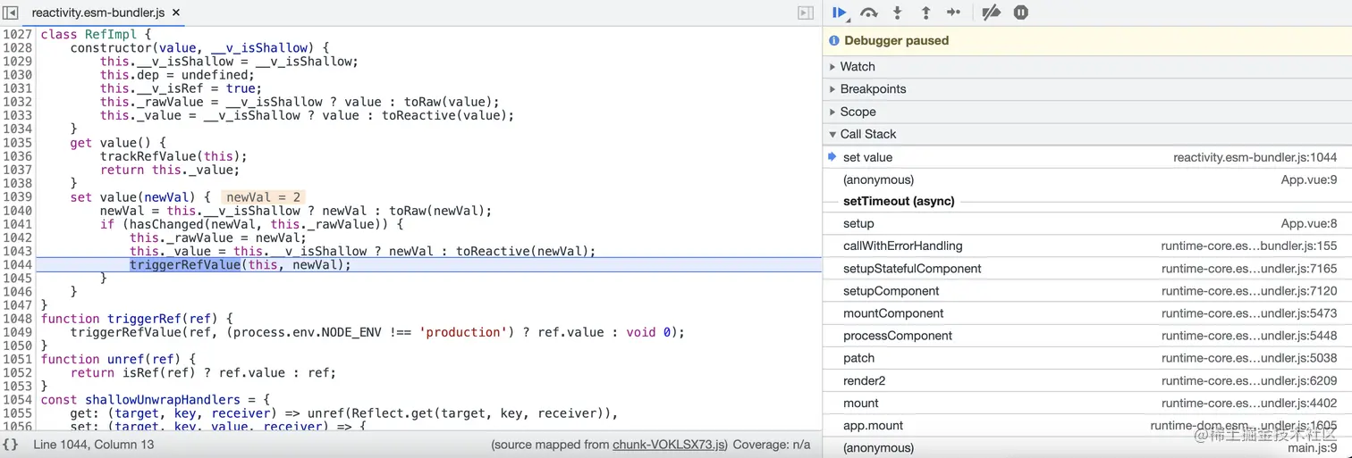This screenshot has height=458, width=1352.
Task: Select the processComponent frame
Action: pos(1086,336)
